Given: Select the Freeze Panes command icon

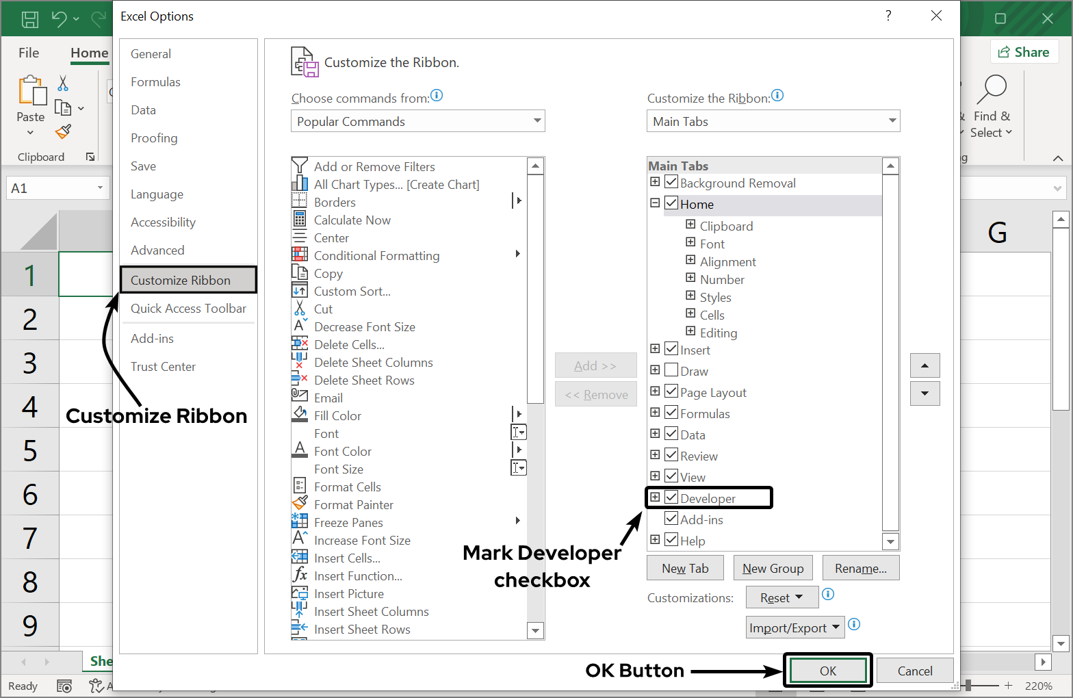Looking at the screenshot, I should click(x=300, y=521).
